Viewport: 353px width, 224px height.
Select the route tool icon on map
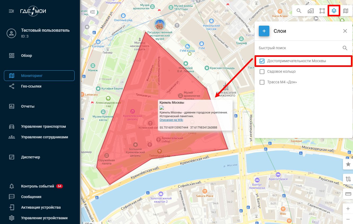pos(348,179)
